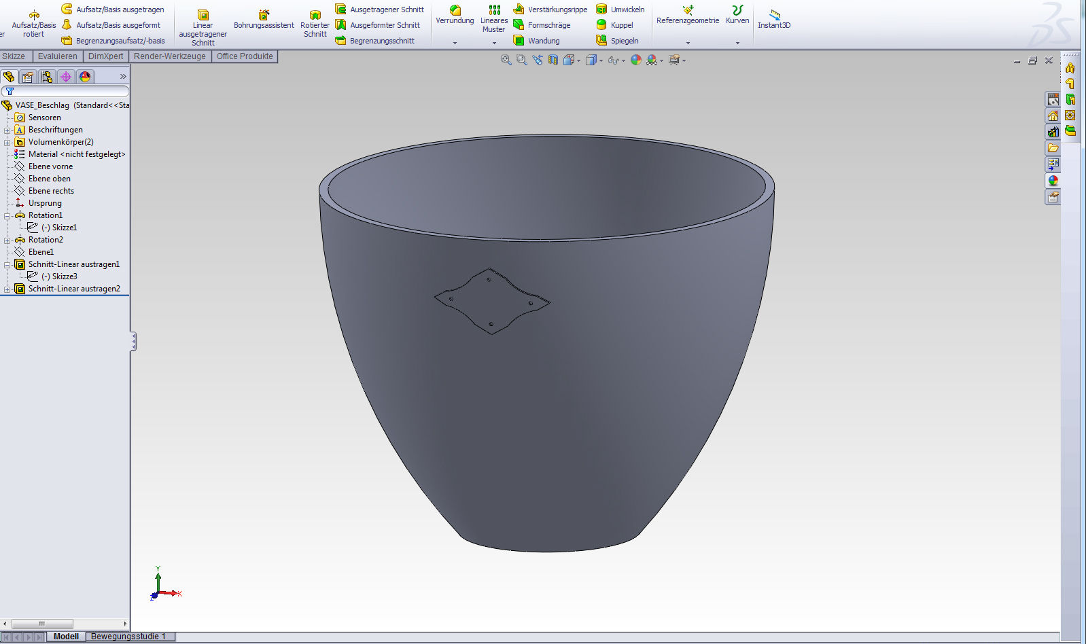Click the Aufsatz/Basis rotiert button
The width and height of the screenshot is (1086, 644).
[x=33, y=24]
